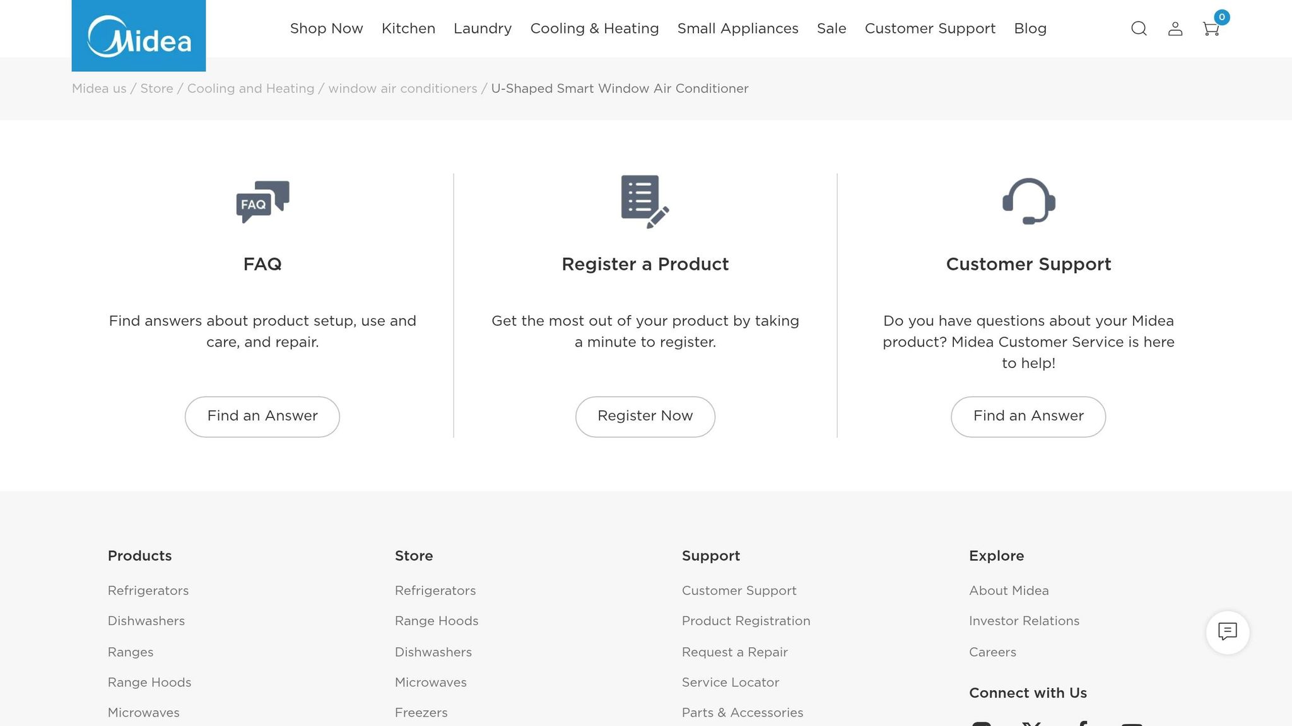Click Find an Answer under FAQ
1292x726 pixels.
pos(262,417)
